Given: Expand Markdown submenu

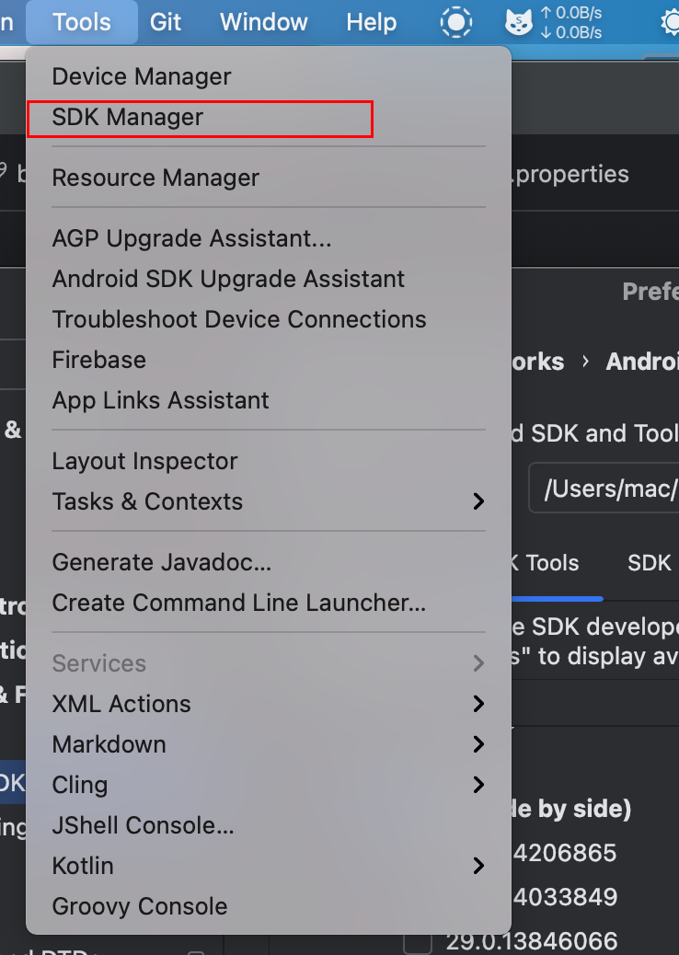Looking at the screenshot, I should click(x=269, y=745).
